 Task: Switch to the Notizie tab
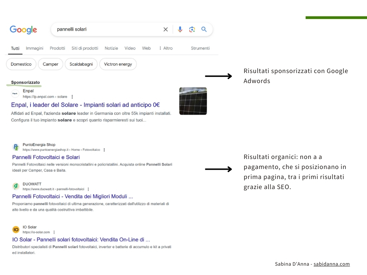111,48
